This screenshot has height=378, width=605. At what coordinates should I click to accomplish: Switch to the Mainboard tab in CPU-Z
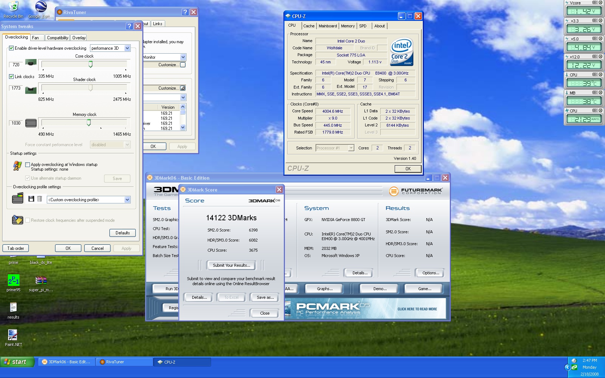point(327,26)
